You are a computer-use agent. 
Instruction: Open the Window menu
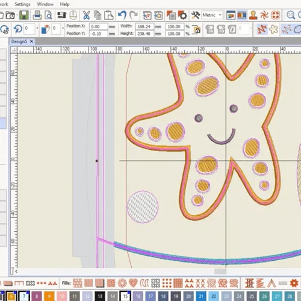pos(45,4)
